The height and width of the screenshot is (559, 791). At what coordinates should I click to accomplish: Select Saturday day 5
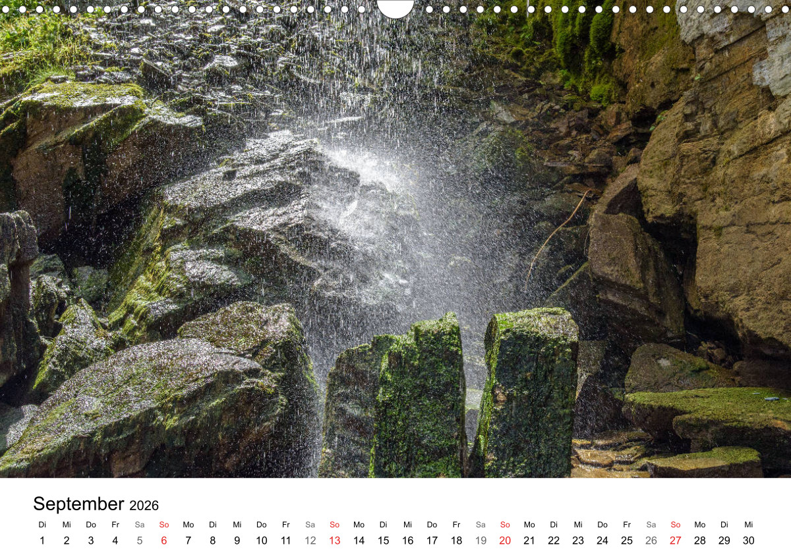[x=140, y=541]
